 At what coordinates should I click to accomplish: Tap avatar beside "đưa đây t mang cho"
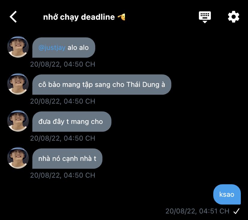[x=18, y=121]
